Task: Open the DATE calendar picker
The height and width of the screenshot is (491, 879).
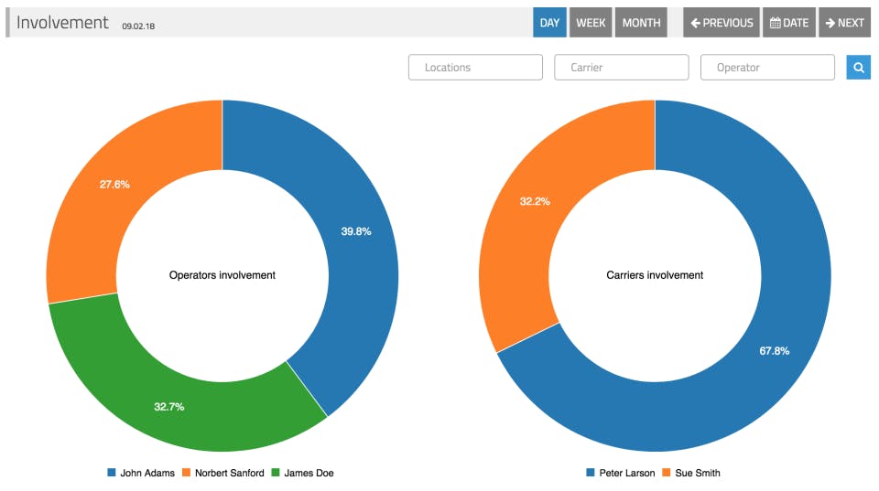Action: pos(788,22)
